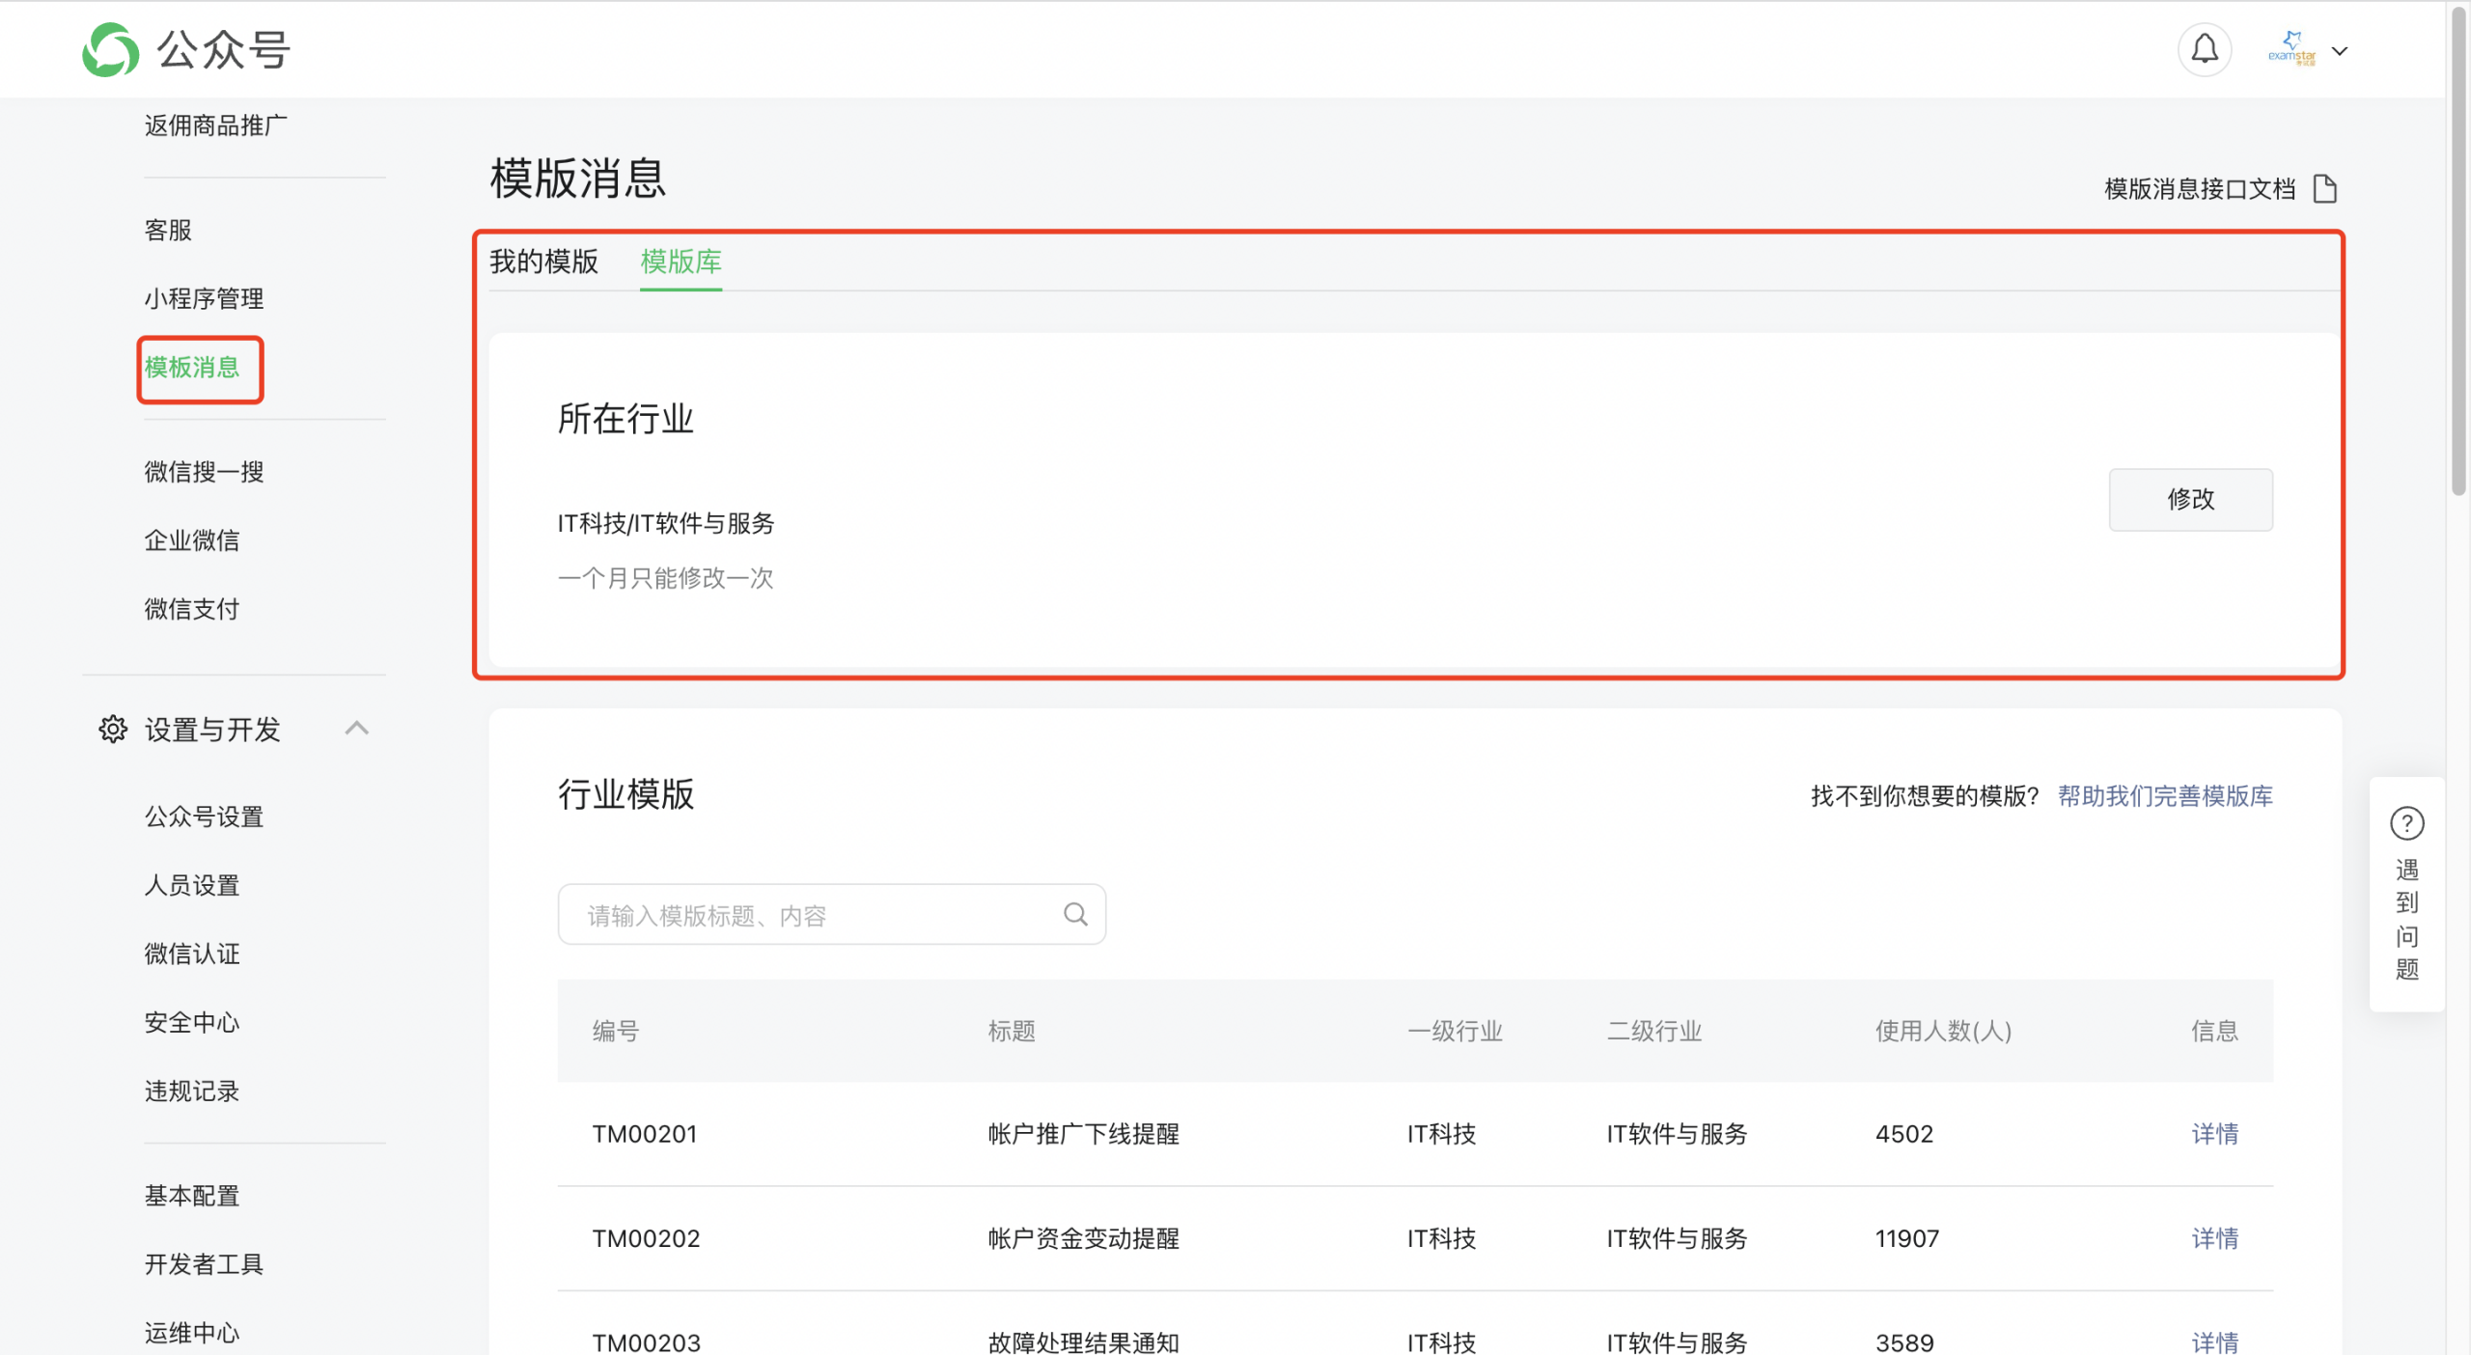Select the 模版库 tab

(x=680, y=262)
